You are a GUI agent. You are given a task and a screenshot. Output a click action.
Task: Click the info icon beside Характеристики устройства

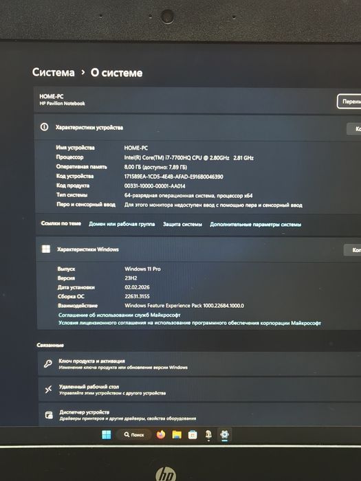44,127
